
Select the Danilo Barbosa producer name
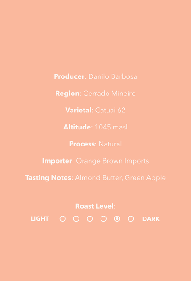pos(113,76)
